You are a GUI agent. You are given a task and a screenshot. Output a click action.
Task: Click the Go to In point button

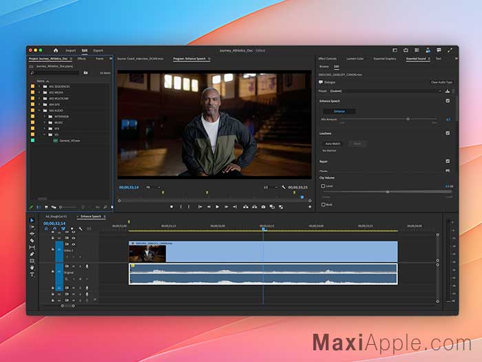(200, 207)
